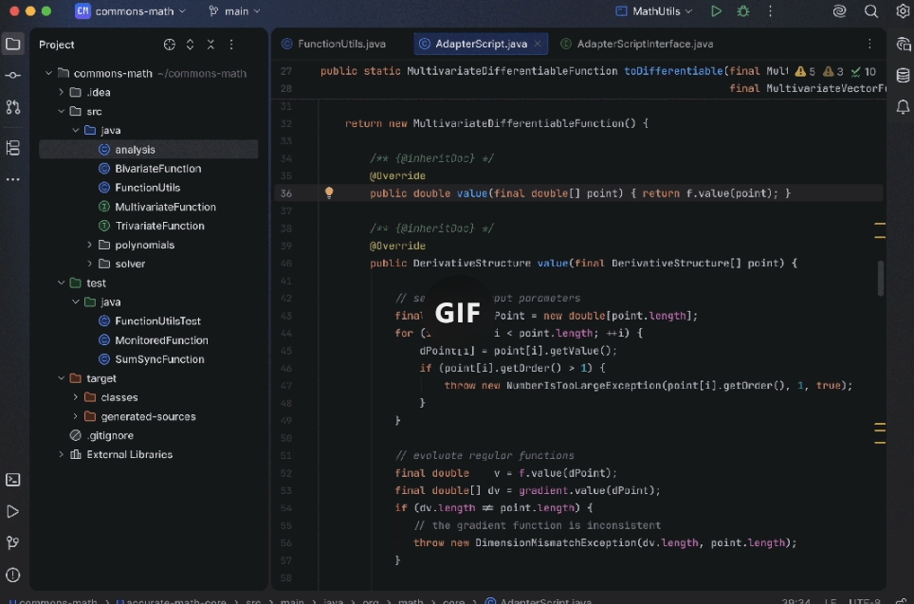Open the Notifications bell panel
The width and height of the screenshot is (914, 604).
coord(903,107)
